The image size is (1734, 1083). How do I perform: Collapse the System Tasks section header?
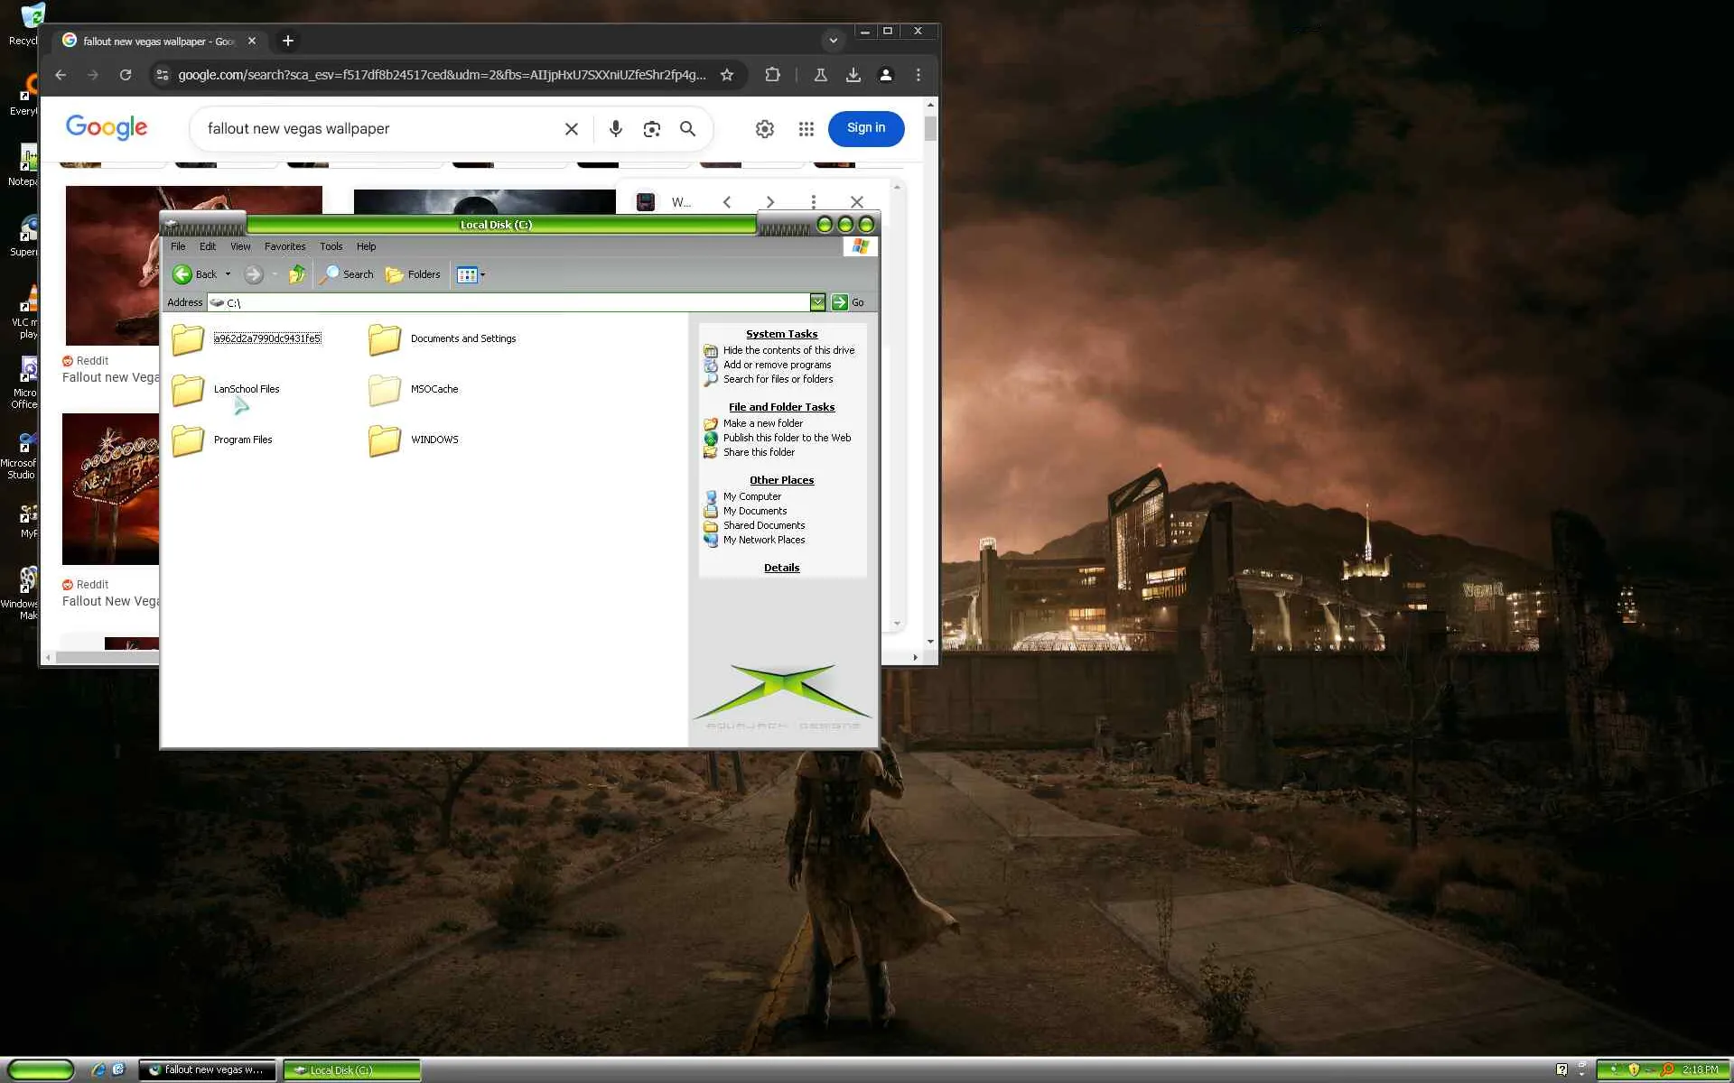coord(781,334)
